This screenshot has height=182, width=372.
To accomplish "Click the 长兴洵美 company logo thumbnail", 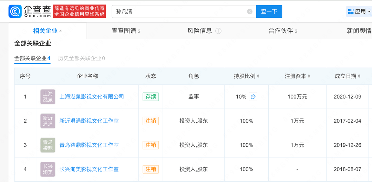I will (x=48, y=169).
